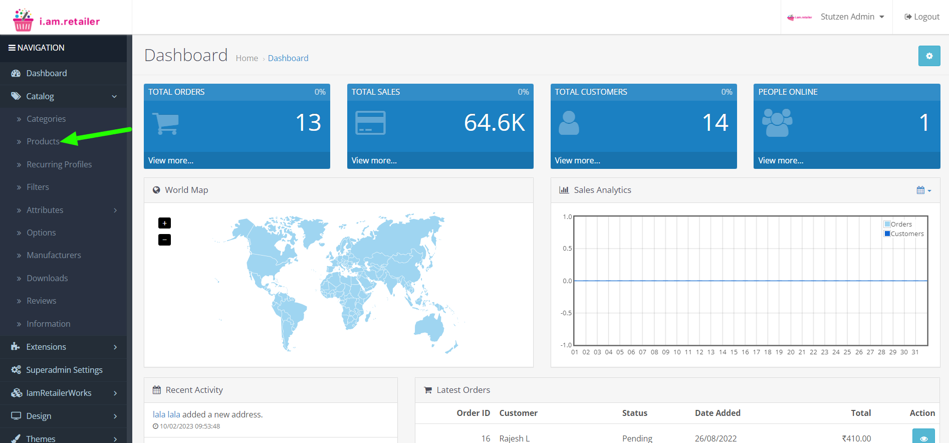949x443 pixels.
Task: Expand the Attributes submenu arrow
Action: (x=115, y=210)
